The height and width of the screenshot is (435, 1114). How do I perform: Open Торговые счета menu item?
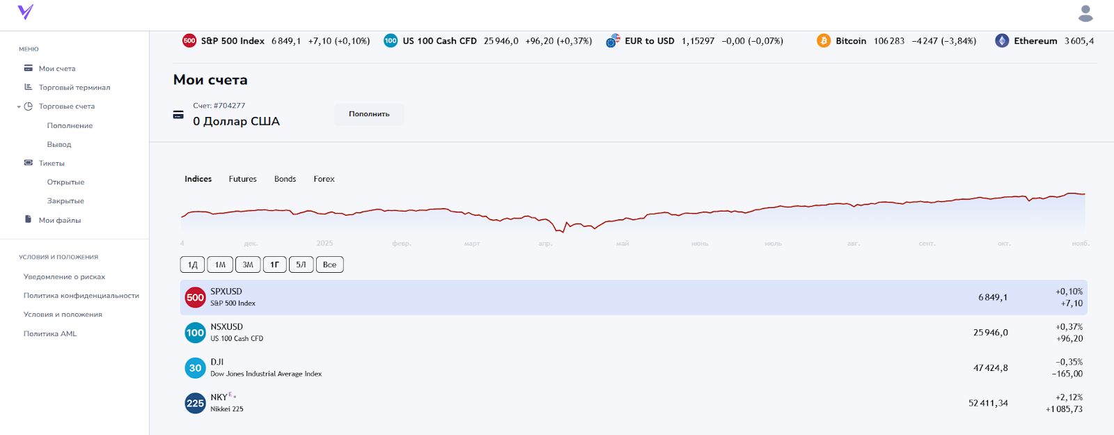tap(67, 106)
